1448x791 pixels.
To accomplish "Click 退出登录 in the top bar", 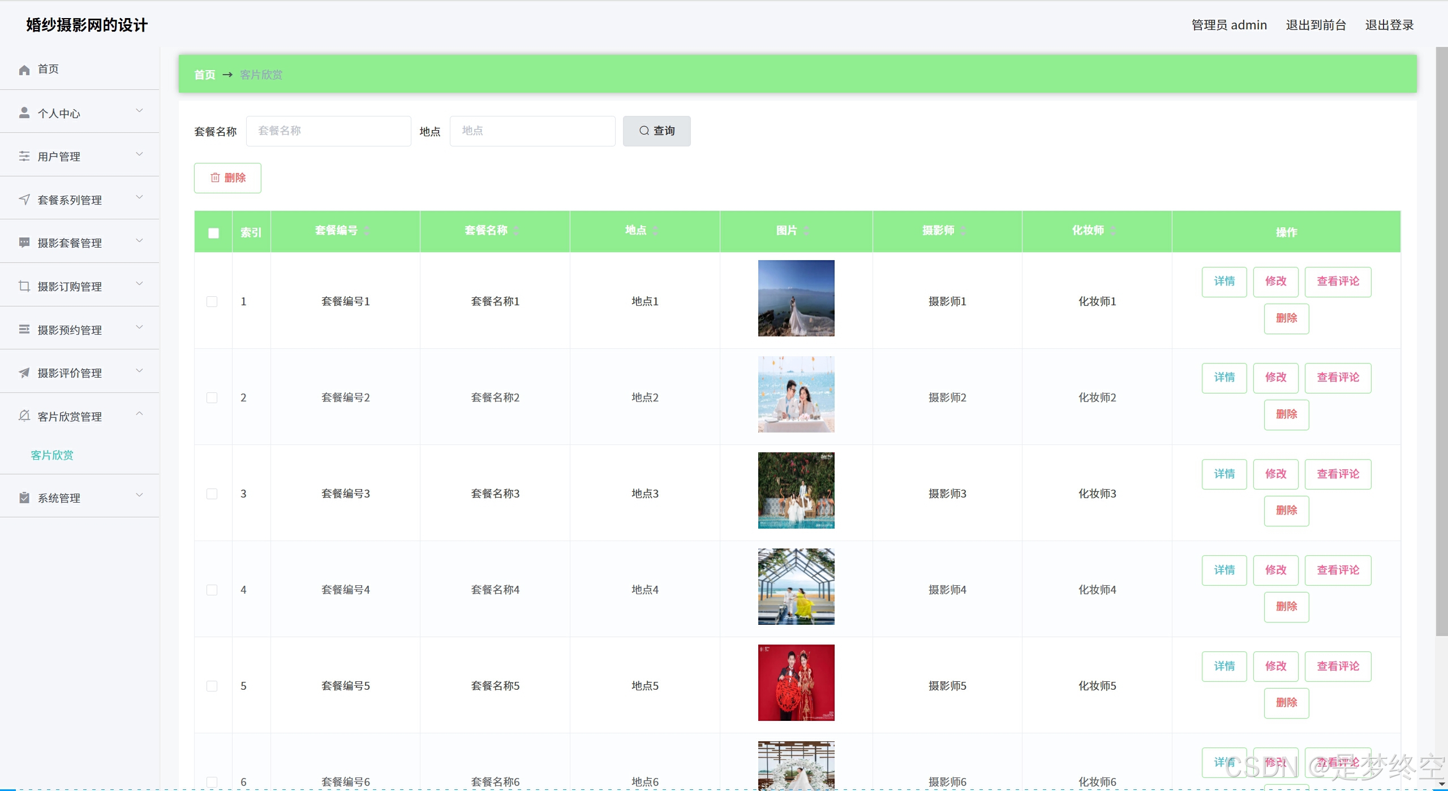I will (x=1389, y=25).
